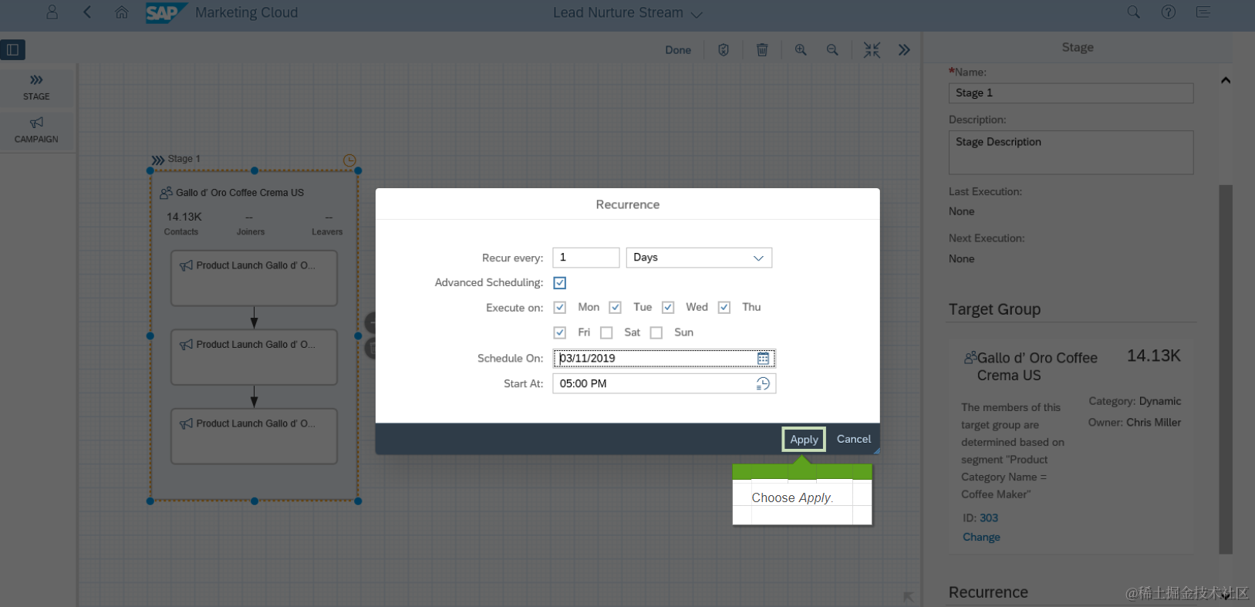Click the Owner: Chris Miller text
The height and width of the screenshot is (607, 1255).
(x=1134, y=423)
